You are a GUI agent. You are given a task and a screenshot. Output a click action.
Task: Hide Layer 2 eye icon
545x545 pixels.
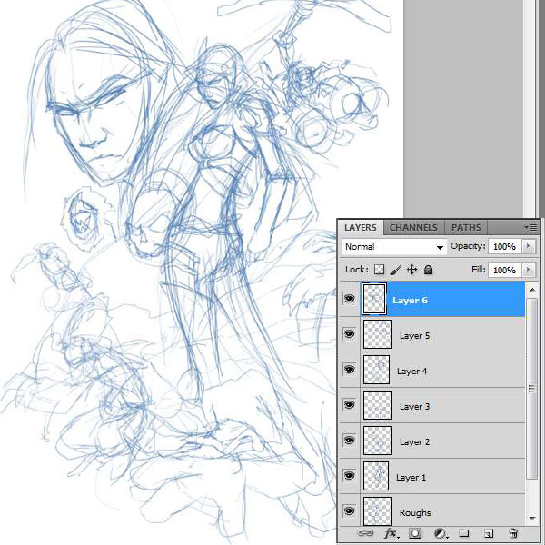pos(349,440)
